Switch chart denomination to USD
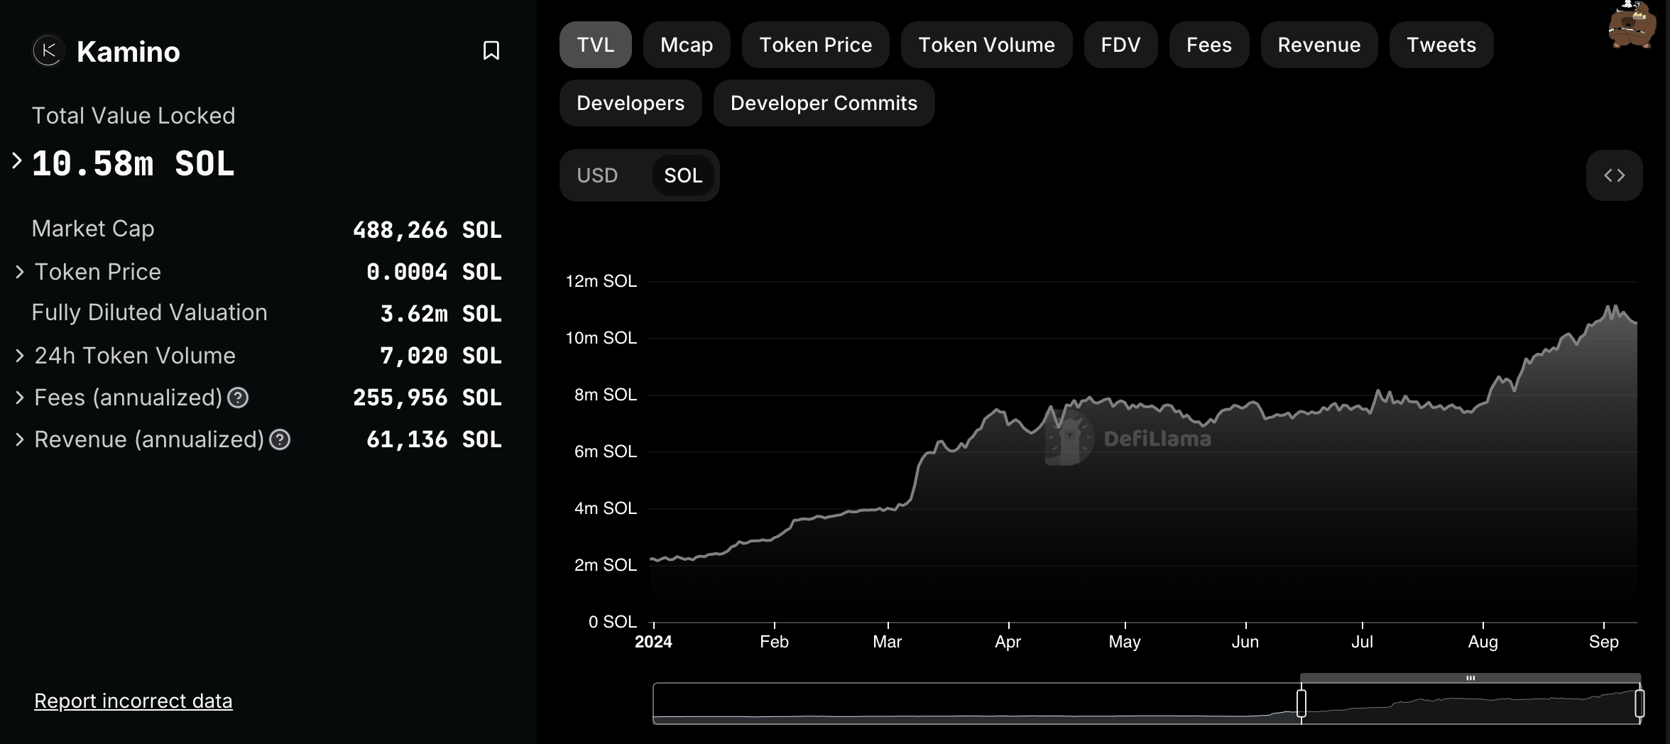 pyautogui.click(x=597, y=175)
